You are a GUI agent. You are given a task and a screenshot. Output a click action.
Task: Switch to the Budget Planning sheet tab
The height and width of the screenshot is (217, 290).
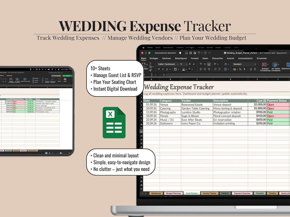pos(173,193)
